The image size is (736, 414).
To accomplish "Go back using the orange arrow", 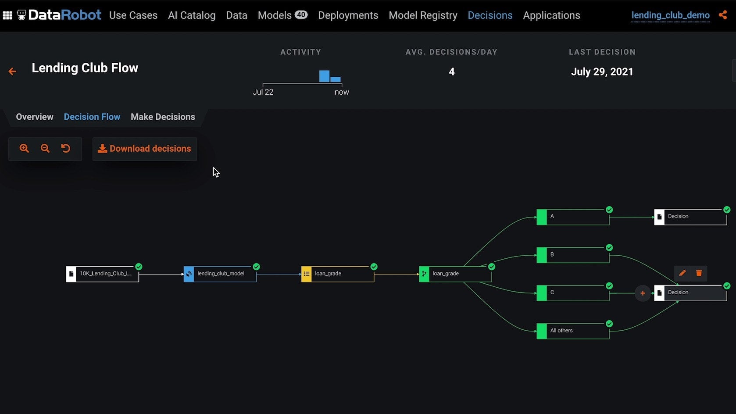I will (x=12, y=71).
